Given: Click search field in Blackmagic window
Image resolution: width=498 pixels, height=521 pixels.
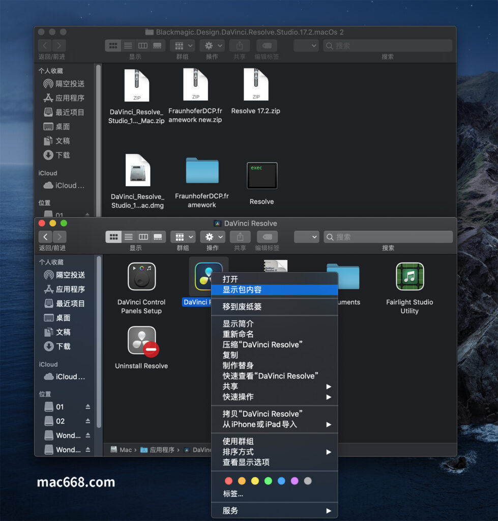Looking at the screenshot, I should point(388,45).
